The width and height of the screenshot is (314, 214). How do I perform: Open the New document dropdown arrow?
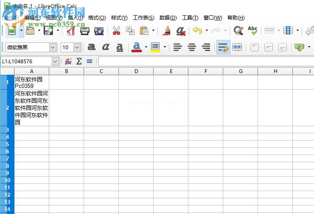(x=21, y=31)
